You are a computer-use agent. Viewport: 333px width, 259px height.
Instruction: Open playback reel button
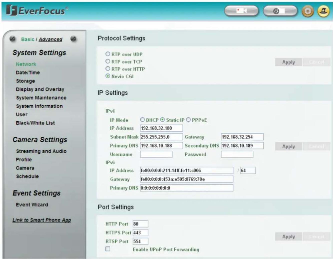280,11
